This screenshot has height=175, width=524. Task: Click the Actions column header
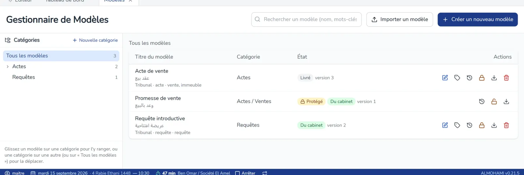(x=502, y=57)
